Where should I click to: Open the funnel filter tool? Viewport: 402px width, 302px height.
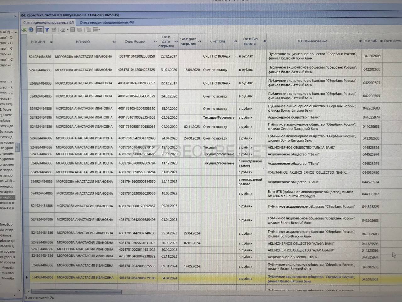[x=47, y=30]
